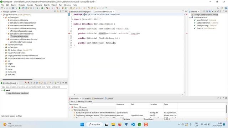Expand JRE System Library node
The height and width of the screenshot is (128, 228).
pyautogui.click(x=4, y=50)
